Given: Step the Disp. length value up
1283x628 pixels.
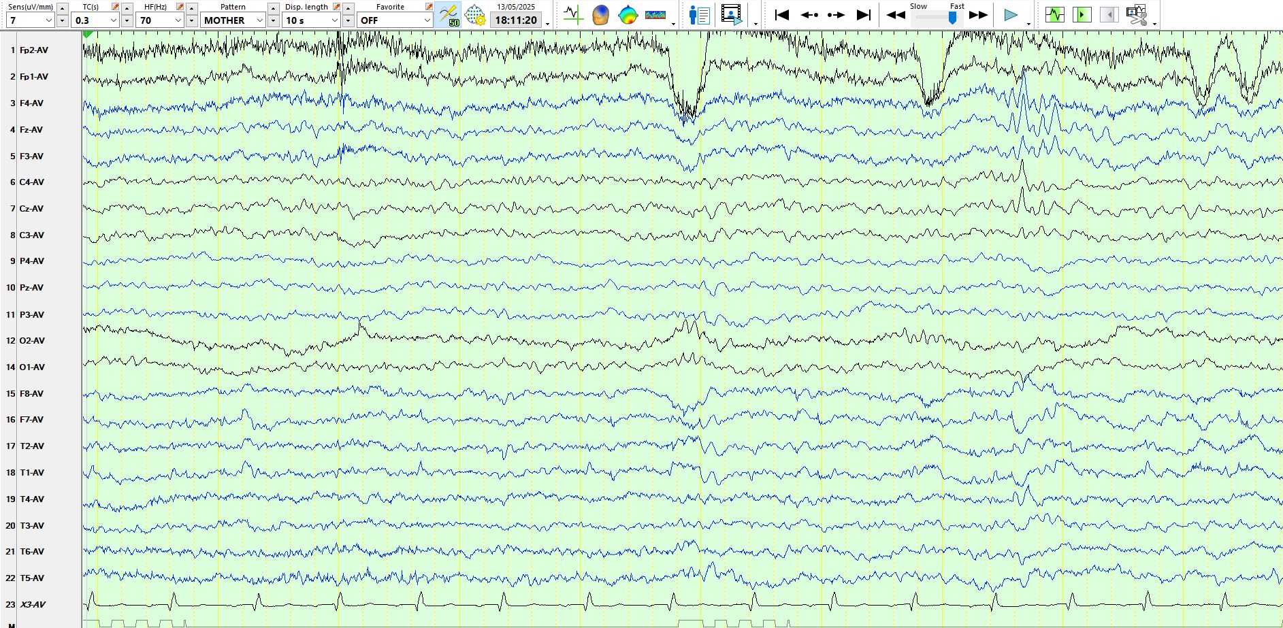Looking at the screenshot, I should click(x=348, y=7).
